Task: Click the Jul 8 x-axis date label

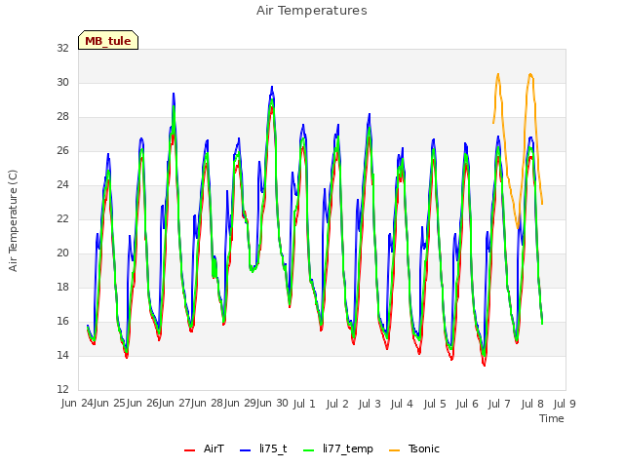Action: pos(532,404)
